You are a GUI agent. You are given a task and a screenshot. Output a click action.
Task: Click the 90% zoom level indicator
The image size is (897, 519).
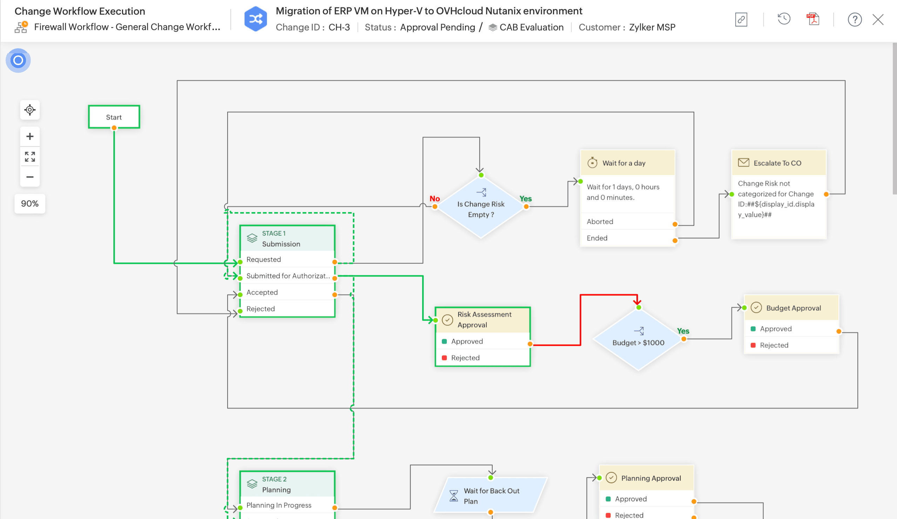click(x=30, y=204)
